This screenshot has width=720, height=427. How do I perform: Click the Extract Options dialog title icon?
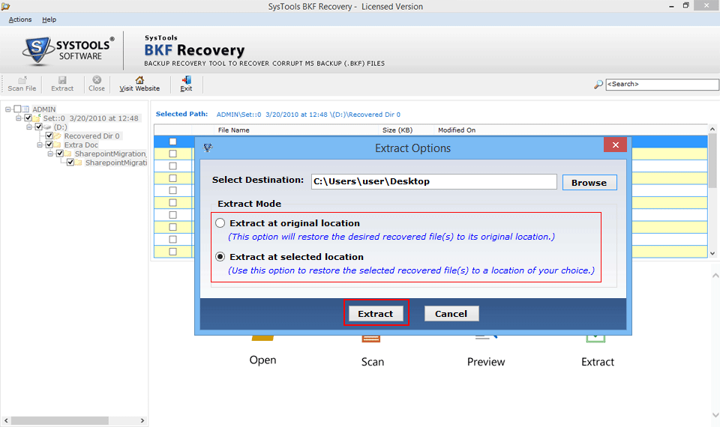(208, 148)
